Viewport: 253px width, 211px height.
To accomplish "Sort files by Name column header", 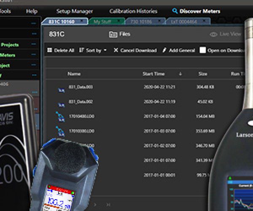I will point(74,74).
